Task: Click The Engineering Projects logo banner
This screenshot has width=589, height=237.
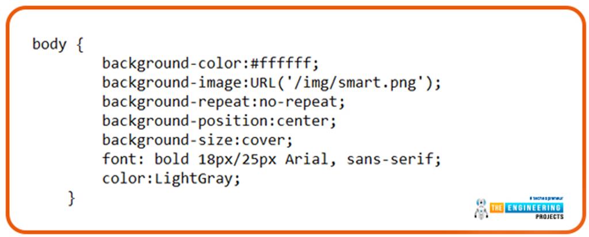Action: click(527, 207)
